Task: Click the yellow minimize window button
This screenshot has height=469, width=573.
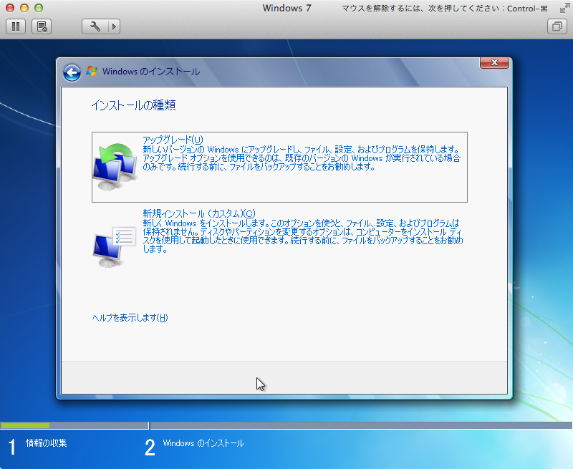Action: click(24, 8)
